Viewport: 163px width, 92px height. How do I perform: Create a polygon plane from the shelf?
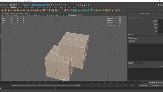click(15, 10)
